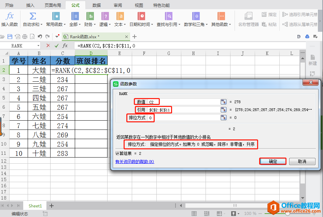Open the AutoSum (自动求和) icon
This screenshot has width=323, height=217.
32,16
